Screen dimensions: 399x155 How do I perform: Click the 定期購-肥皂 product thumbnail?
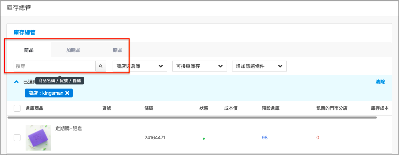pos(39,138)
